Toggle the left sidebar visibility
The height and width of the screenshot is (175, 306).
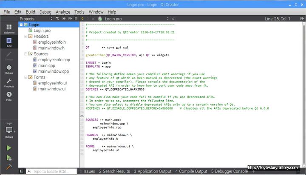(22, 171)
